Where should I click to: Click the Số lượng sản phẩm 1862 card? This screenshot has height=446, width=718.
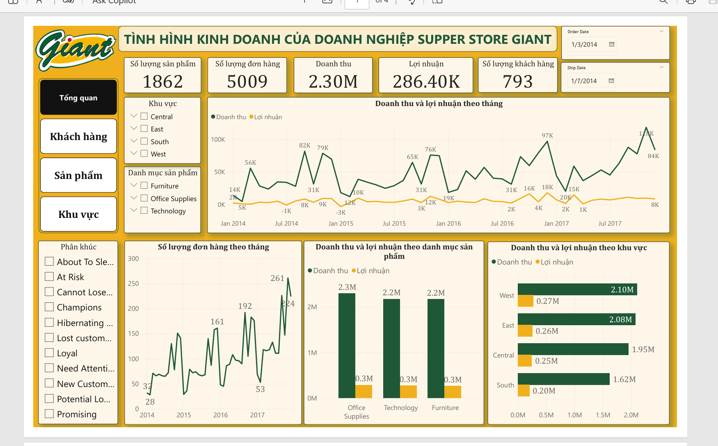163,75
